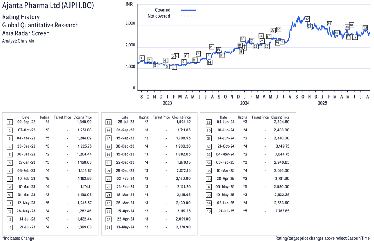Click the date 23-Feb-24
The image size is (374, 241).
[x=125, y=186]
